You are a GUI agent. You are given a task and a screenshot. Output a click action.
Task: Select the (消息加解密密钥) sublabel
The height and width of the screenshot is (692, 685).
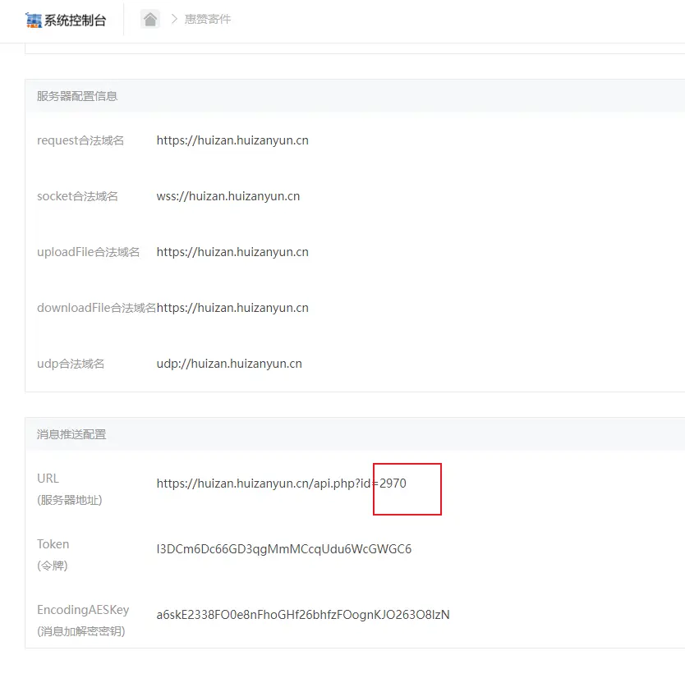pos(81,631)
